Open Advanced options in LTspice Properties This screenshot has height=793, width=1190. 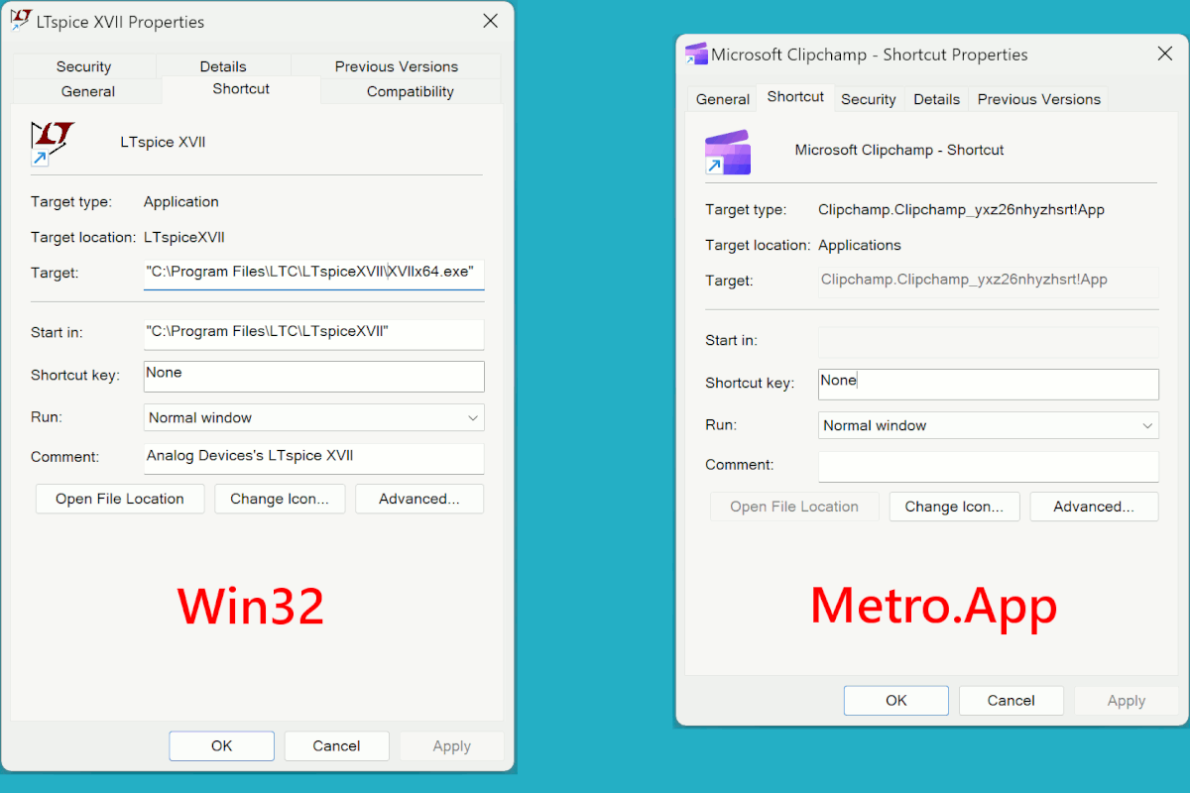[419, 499]
